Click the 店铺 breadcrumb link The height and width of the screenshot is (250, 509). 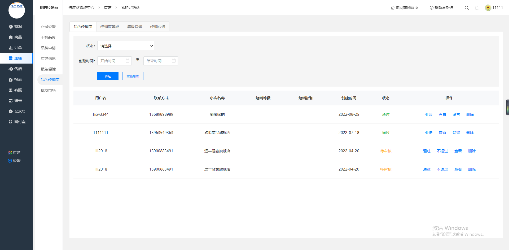click(x=108, y=7)
